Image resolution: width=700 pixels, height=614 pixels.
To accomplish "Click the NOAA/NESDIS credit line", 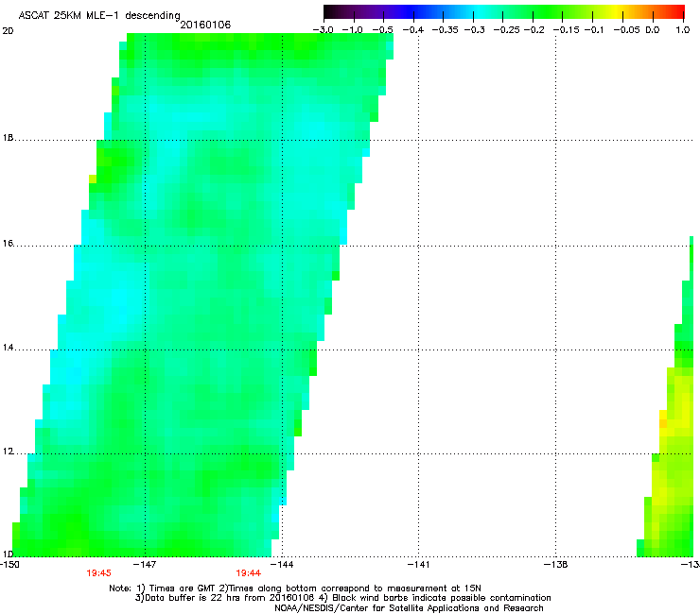I will [x=409, y=608].
